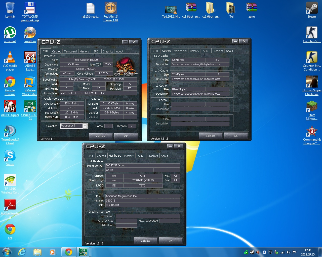Expand the Processor #1 selection dropdown

point(85,126)
